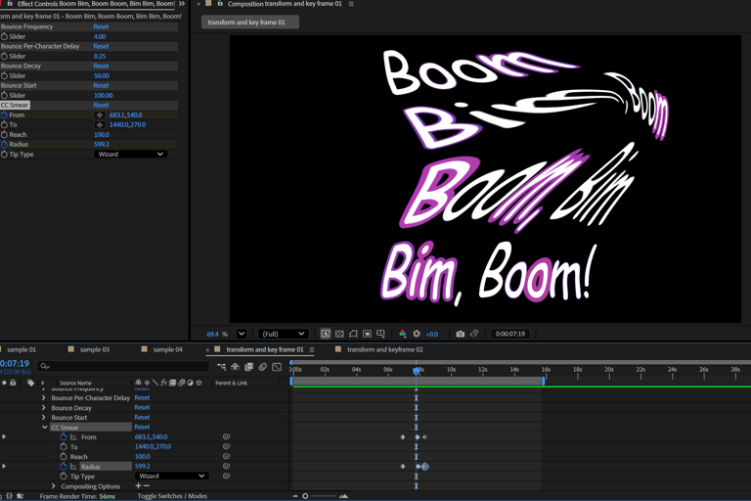The image size is (751, 501).
Task: Switch to sample 04 timeline tab
Action: tap(167, 349)
